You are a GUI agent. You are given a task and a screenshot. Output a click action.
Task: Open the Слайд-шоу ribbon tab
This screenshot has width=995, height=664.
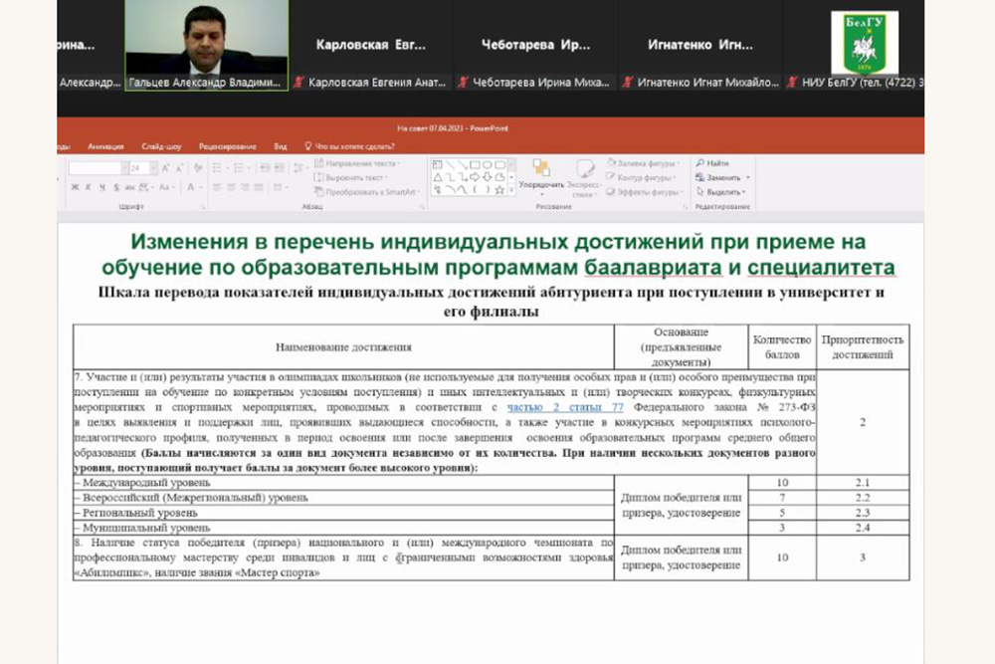tap(160, 146)
